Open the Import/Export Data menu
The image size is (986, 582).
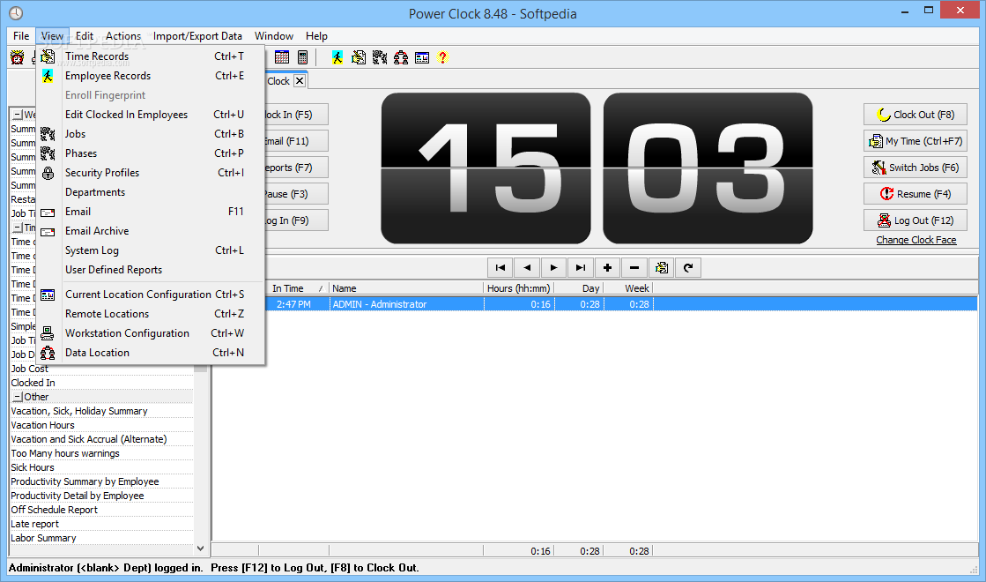coord(197,36)
